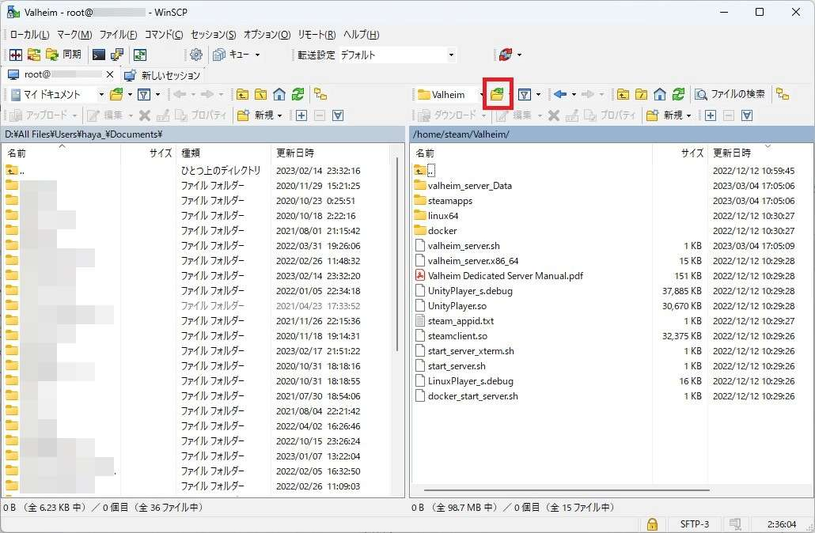Open the ローカル(L) menu

click(29, 35)
